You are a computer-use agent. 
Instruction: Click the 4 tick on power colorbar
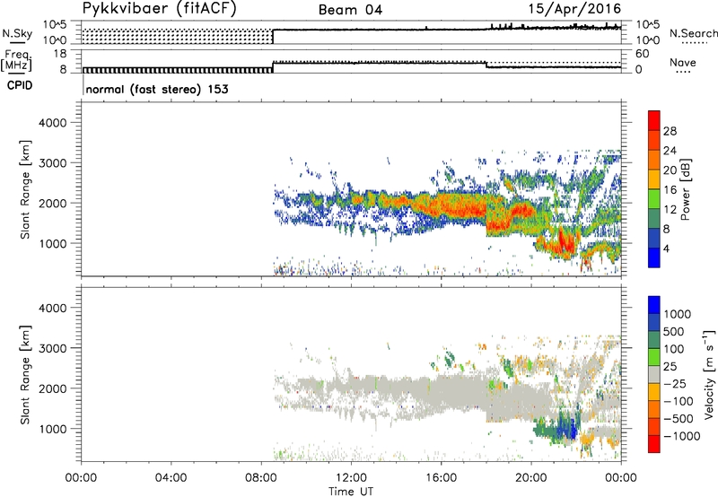tap(666, 248)
